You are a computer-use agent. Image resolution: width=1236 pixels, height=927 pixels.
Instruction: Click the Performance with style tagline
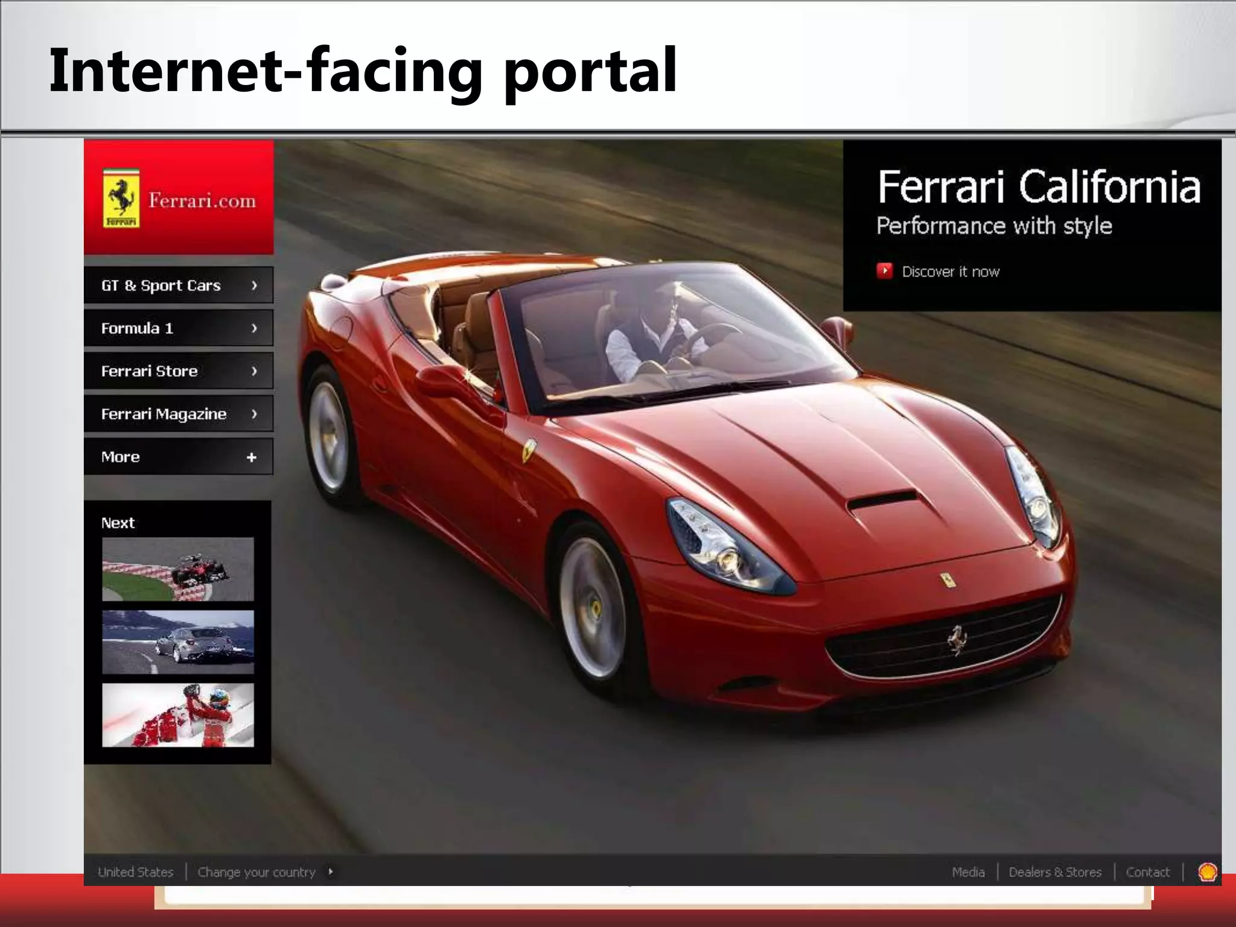[x=994, y=226]
